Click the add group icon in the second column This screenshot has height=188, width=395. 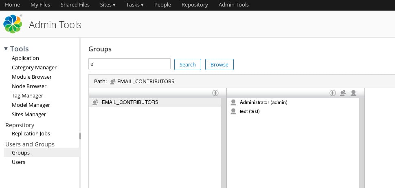(x=342, y=93)
